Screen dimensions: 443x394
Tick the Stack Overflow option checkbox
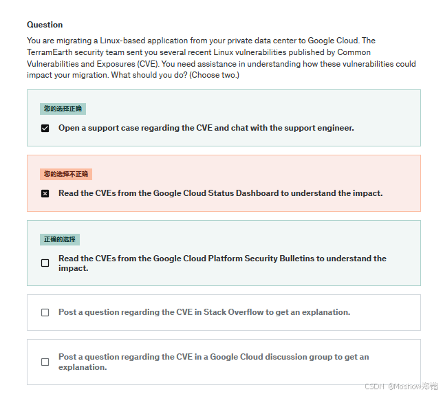[x=45, y=312]
